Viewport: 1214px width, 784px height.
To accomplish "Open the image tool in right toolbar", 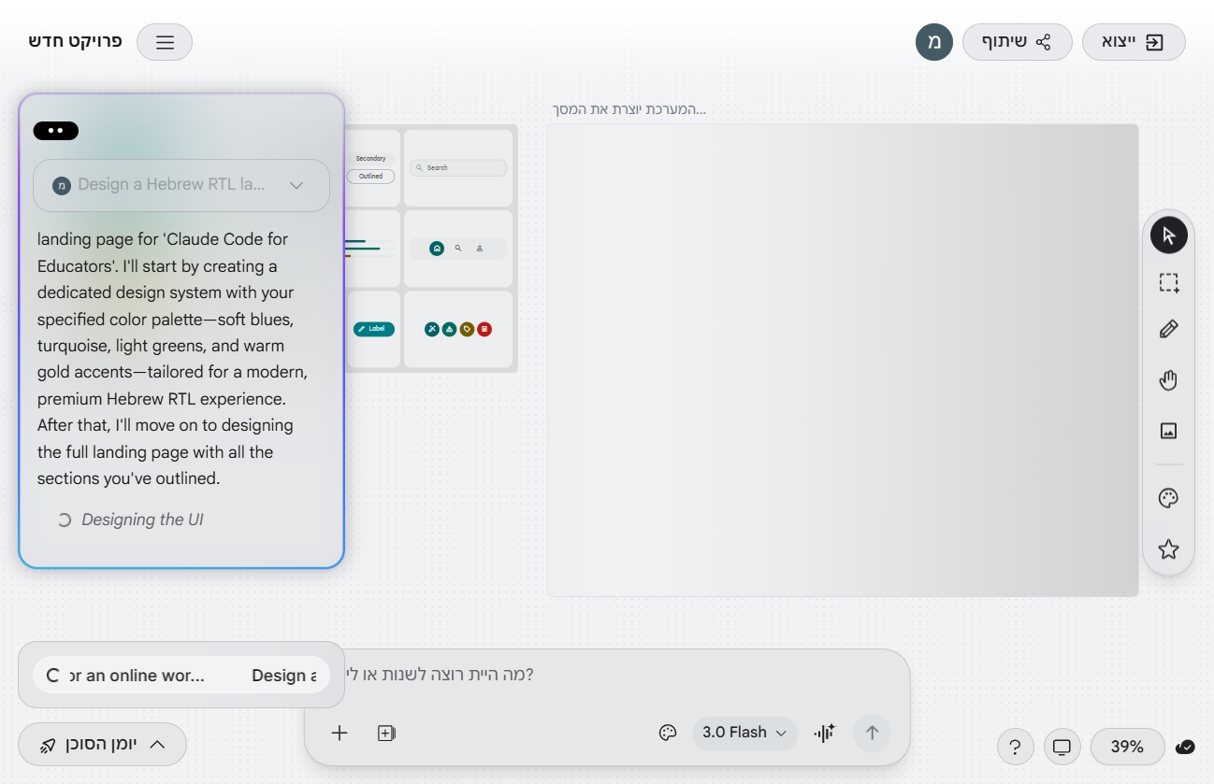I will pos(1168,431).
